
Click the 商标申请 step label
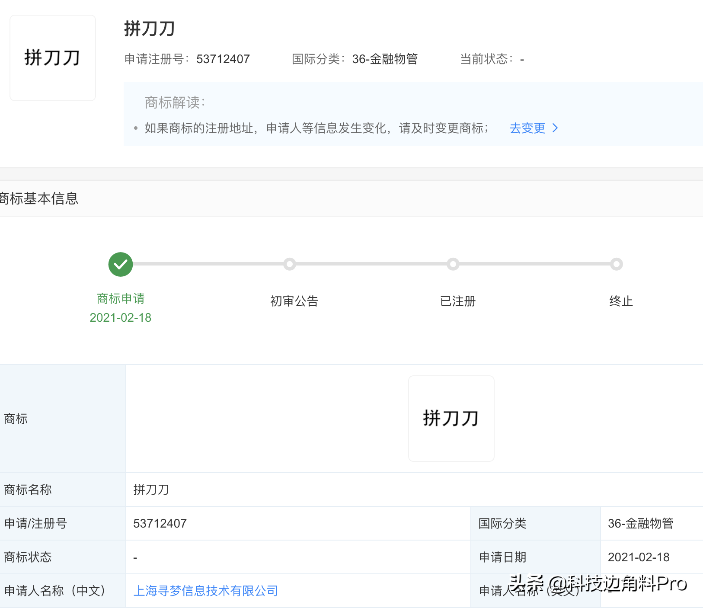[x=121, y=298]
